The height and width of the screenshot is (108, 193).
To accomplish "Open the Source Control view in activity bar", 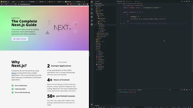I will coord(92,9).
